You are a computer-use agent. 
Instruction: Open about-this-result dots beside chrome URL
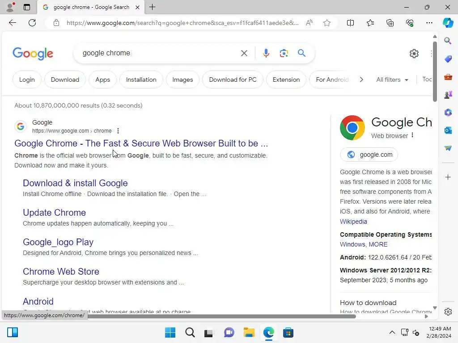click(x=118, y=131)
